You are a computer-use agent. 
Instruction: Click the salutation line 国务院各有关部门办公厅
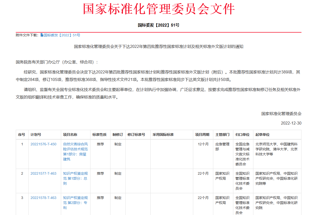pyautogui.click(x=57, y=62)
